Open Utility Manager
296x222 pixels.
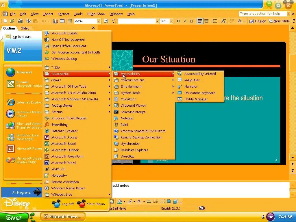[199, 99]
